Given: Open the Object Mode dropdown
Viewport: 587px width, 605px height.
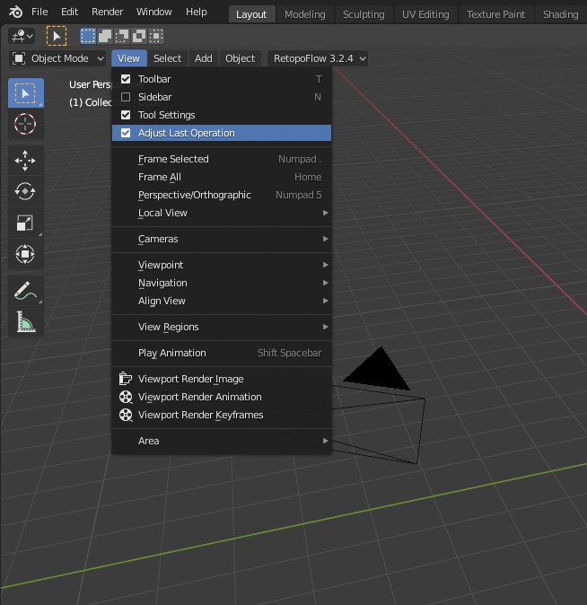Looking at the screenshot, I should (58, 58).
